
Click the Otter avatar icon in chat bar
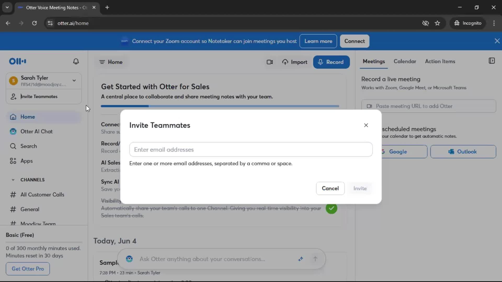pos(129,259)
